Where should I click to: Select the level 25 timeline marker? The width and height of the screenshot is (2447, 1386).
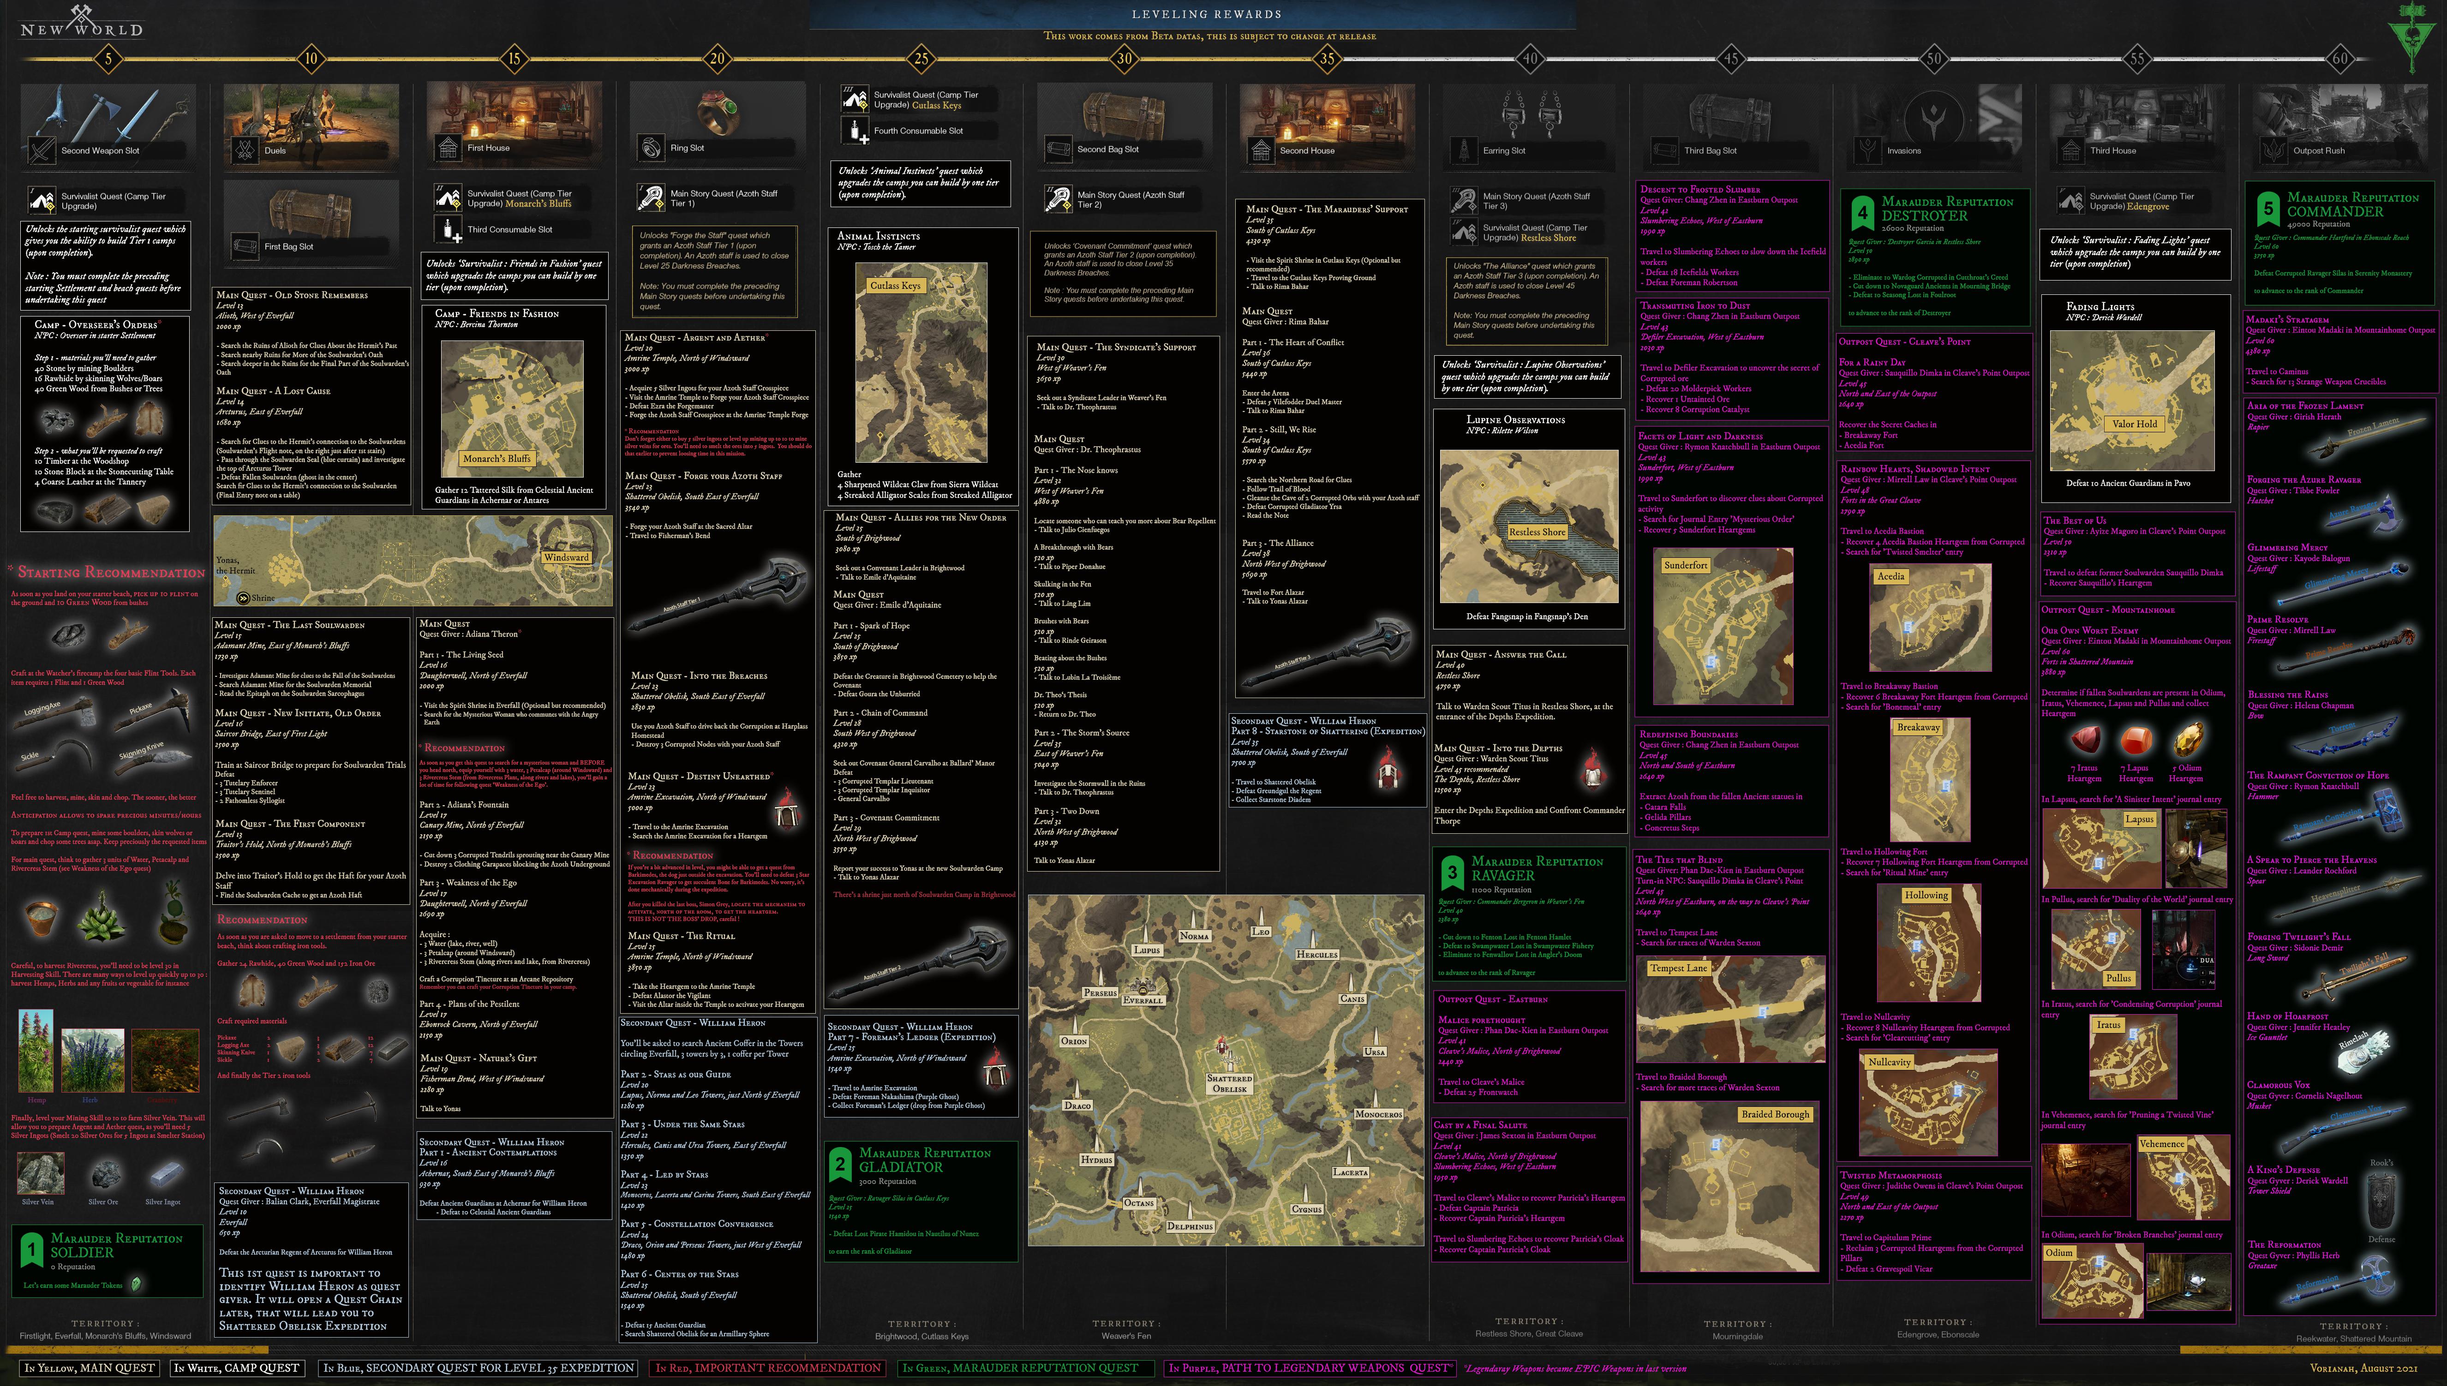point(921,59)
